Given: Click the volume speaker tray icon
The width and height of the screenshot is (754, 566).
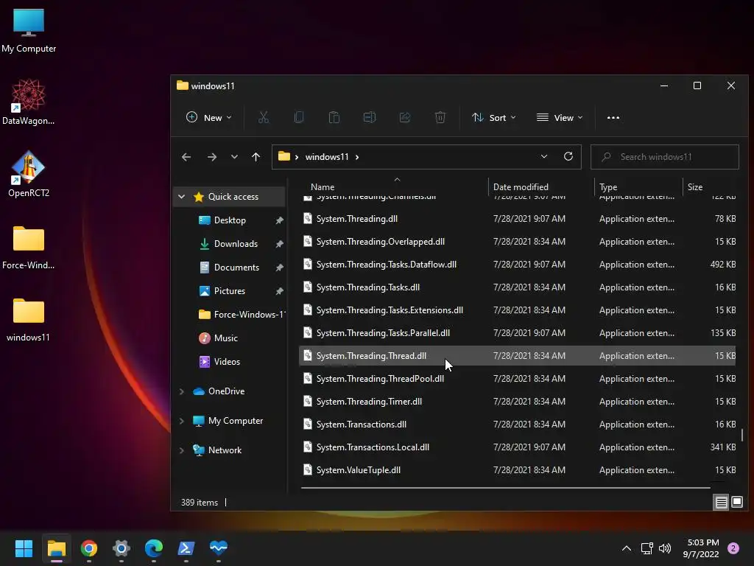Looking at the screenshot, I should click(665, 548).
